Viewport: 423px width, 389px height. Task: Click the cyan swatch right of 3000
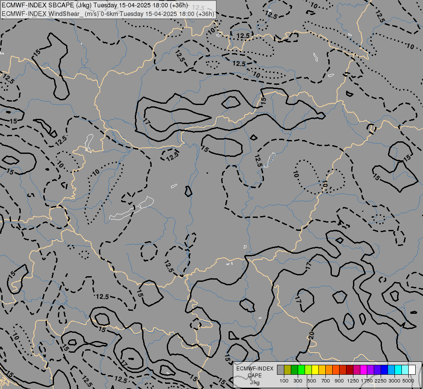[x=398, y=370]
